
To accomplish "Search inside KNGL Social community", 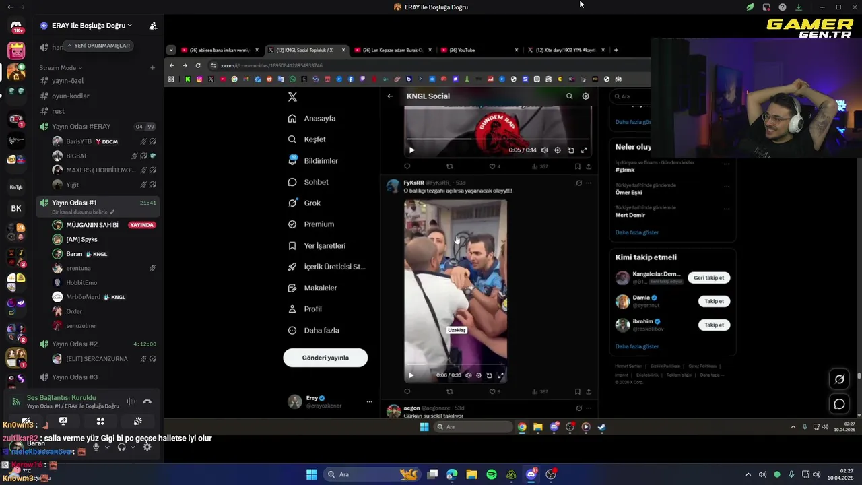I will (569, 96).
